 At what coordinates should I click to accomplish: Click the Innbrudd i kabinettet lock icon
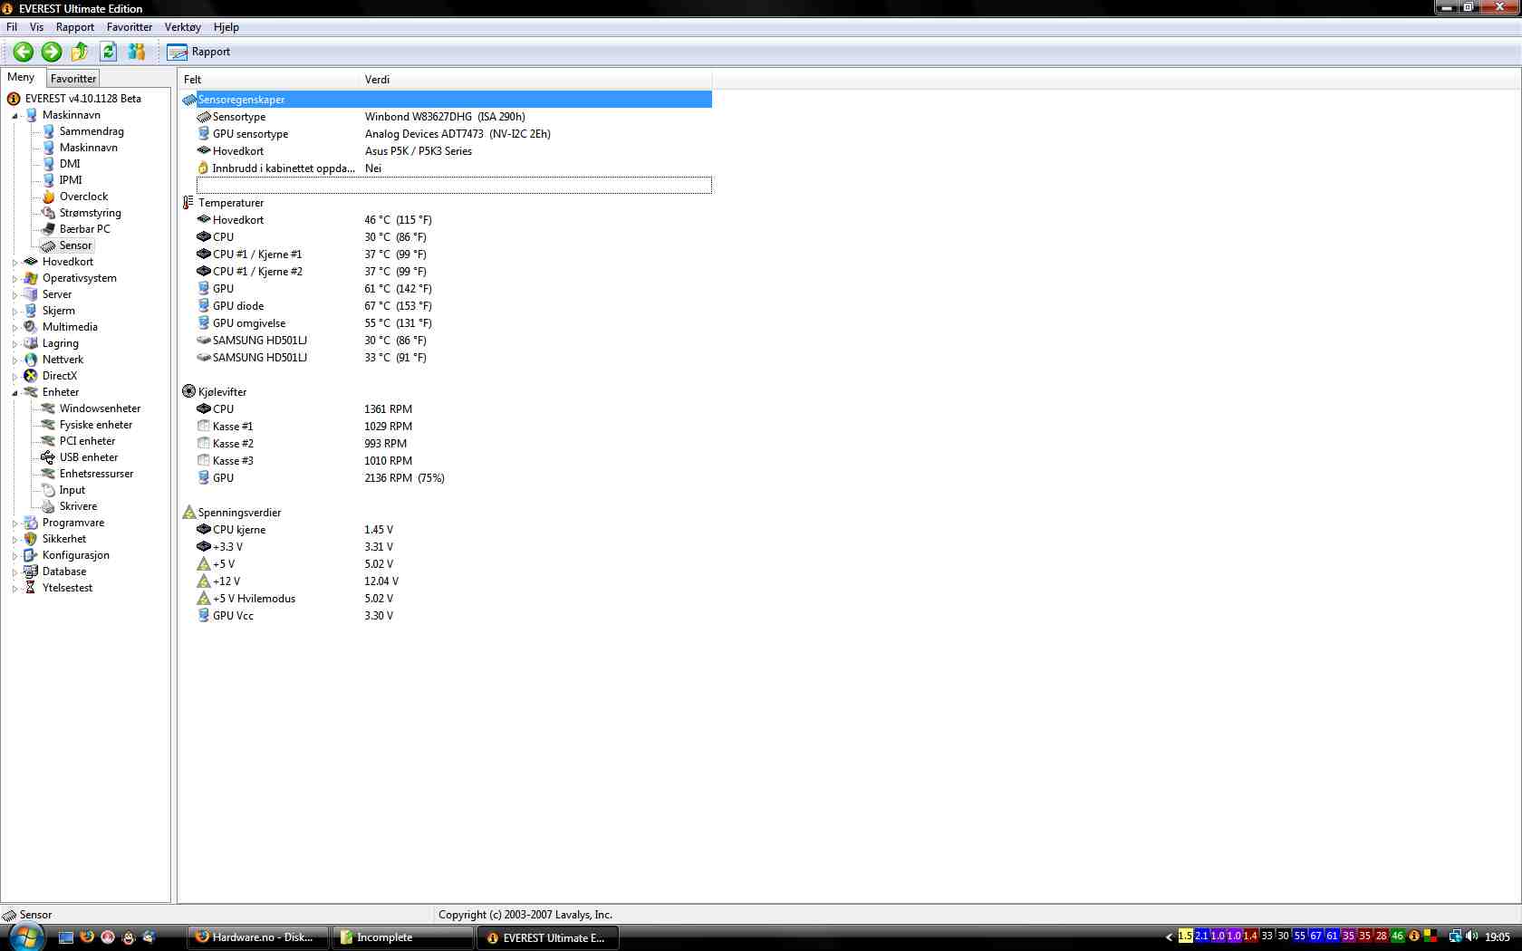coord(203,168)
